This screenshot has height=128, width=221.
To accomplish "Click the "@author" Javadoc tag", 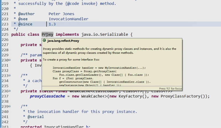I will point(26,14).
